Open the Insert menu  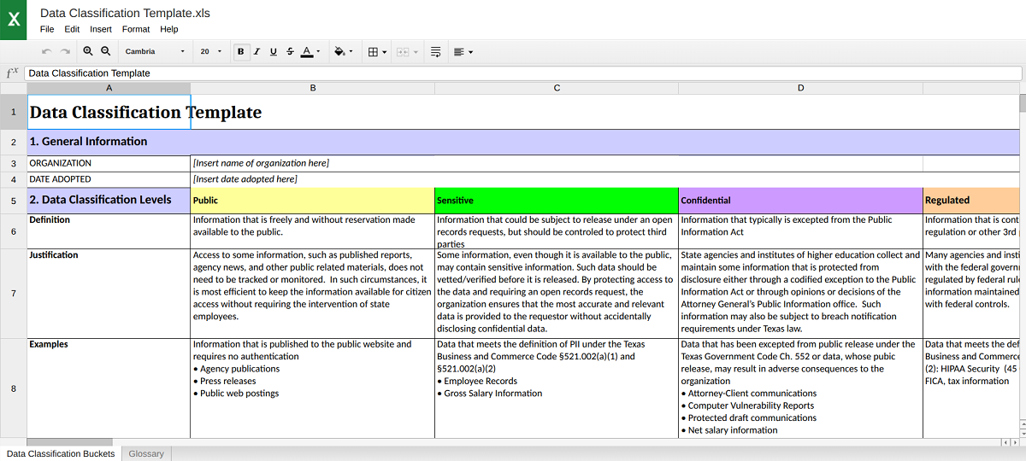(101, 29)
